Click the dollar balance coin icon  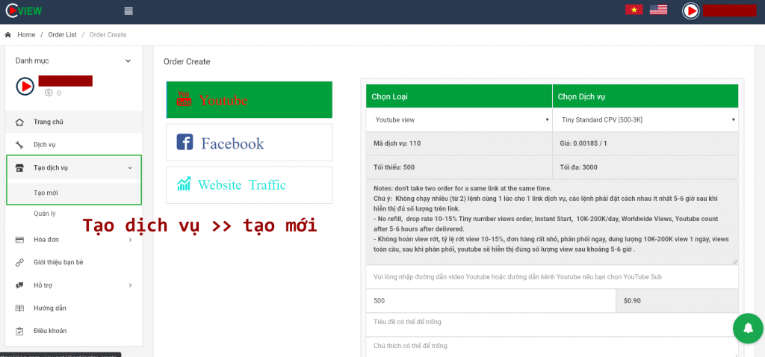tap(49, 93)
